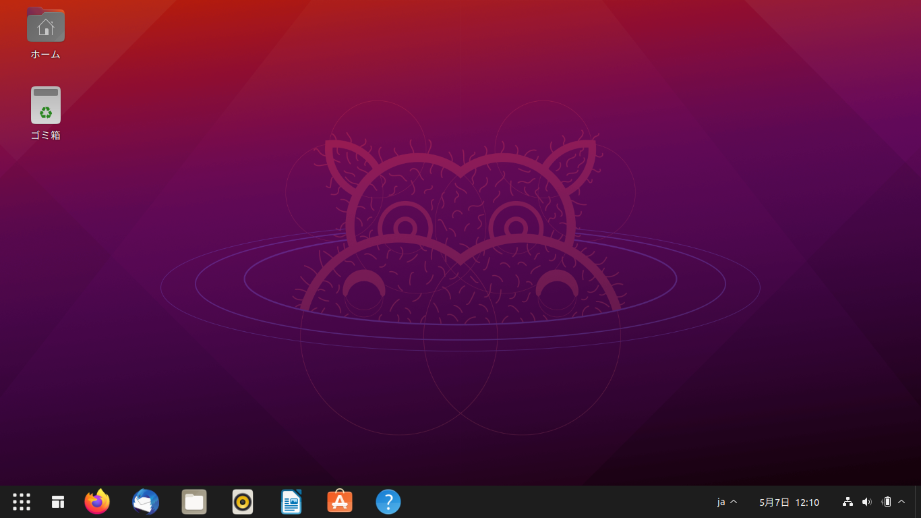This screenshot has height=518, width=921.
Task: Open the ゴミ箱 trash icon on desktop
Action: pos(46,105)
